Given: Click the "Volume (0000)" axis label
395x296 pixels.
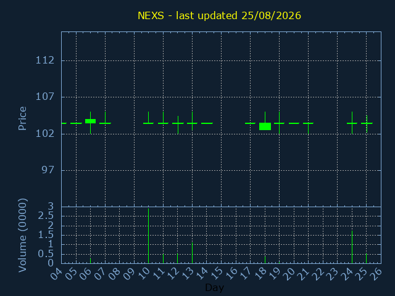Looking at the screenshot, I should click(22, 236).
